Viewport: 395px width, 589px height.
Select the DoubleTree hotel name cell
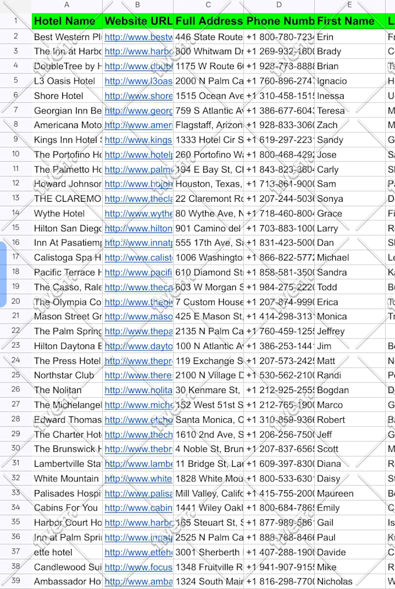[67, 66]
